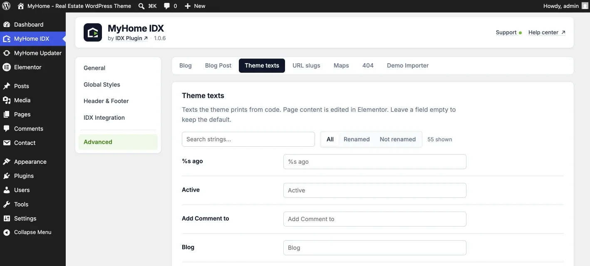Click the MyHome IDX plugin logo

pos(93,32)
